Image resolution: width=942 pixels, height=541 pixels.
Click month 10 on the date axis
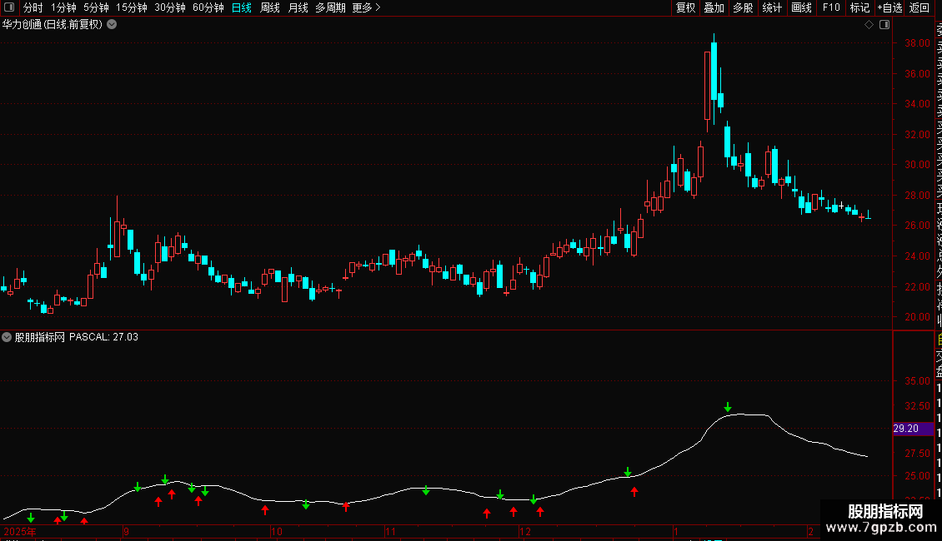tap(277, 531)
